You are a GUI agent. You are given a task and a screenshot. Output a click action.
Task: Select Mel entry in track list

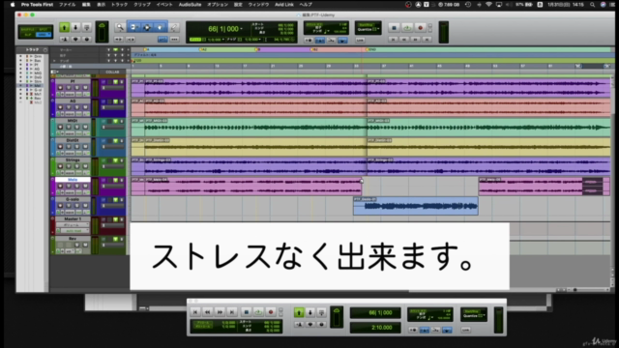click(37, 86)
